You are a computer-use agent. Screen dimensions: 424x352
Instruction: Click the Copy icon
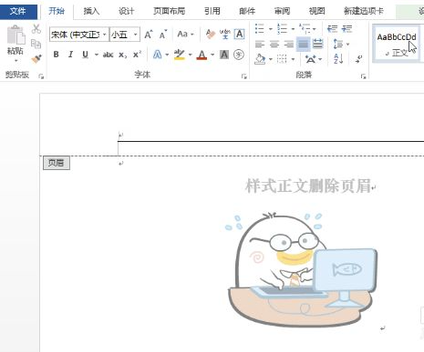pyautogui.click(x=36, y=44)
